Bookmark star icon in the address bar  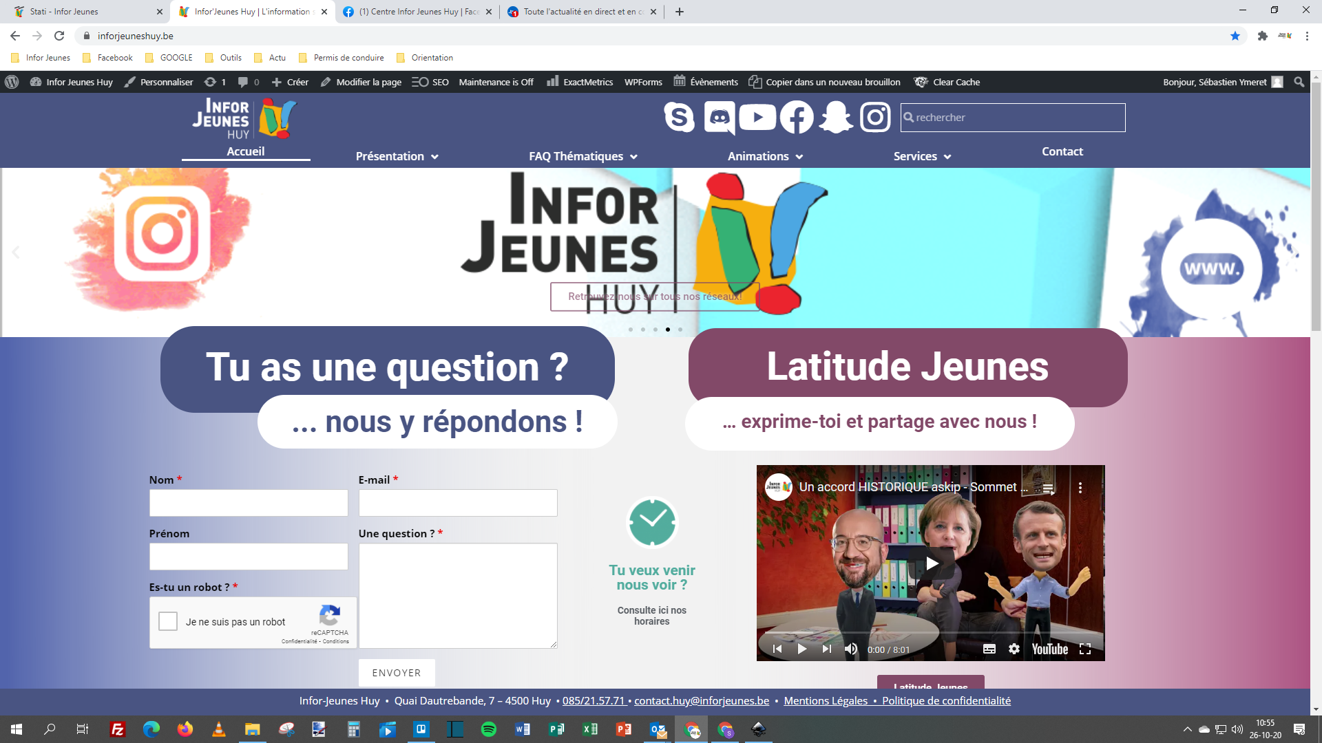[x=1235, y=36]
